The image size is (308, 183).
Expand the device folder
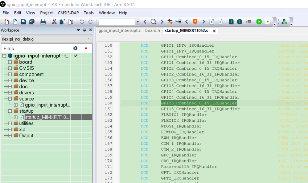pyautogui.click(x=10, y=80)
